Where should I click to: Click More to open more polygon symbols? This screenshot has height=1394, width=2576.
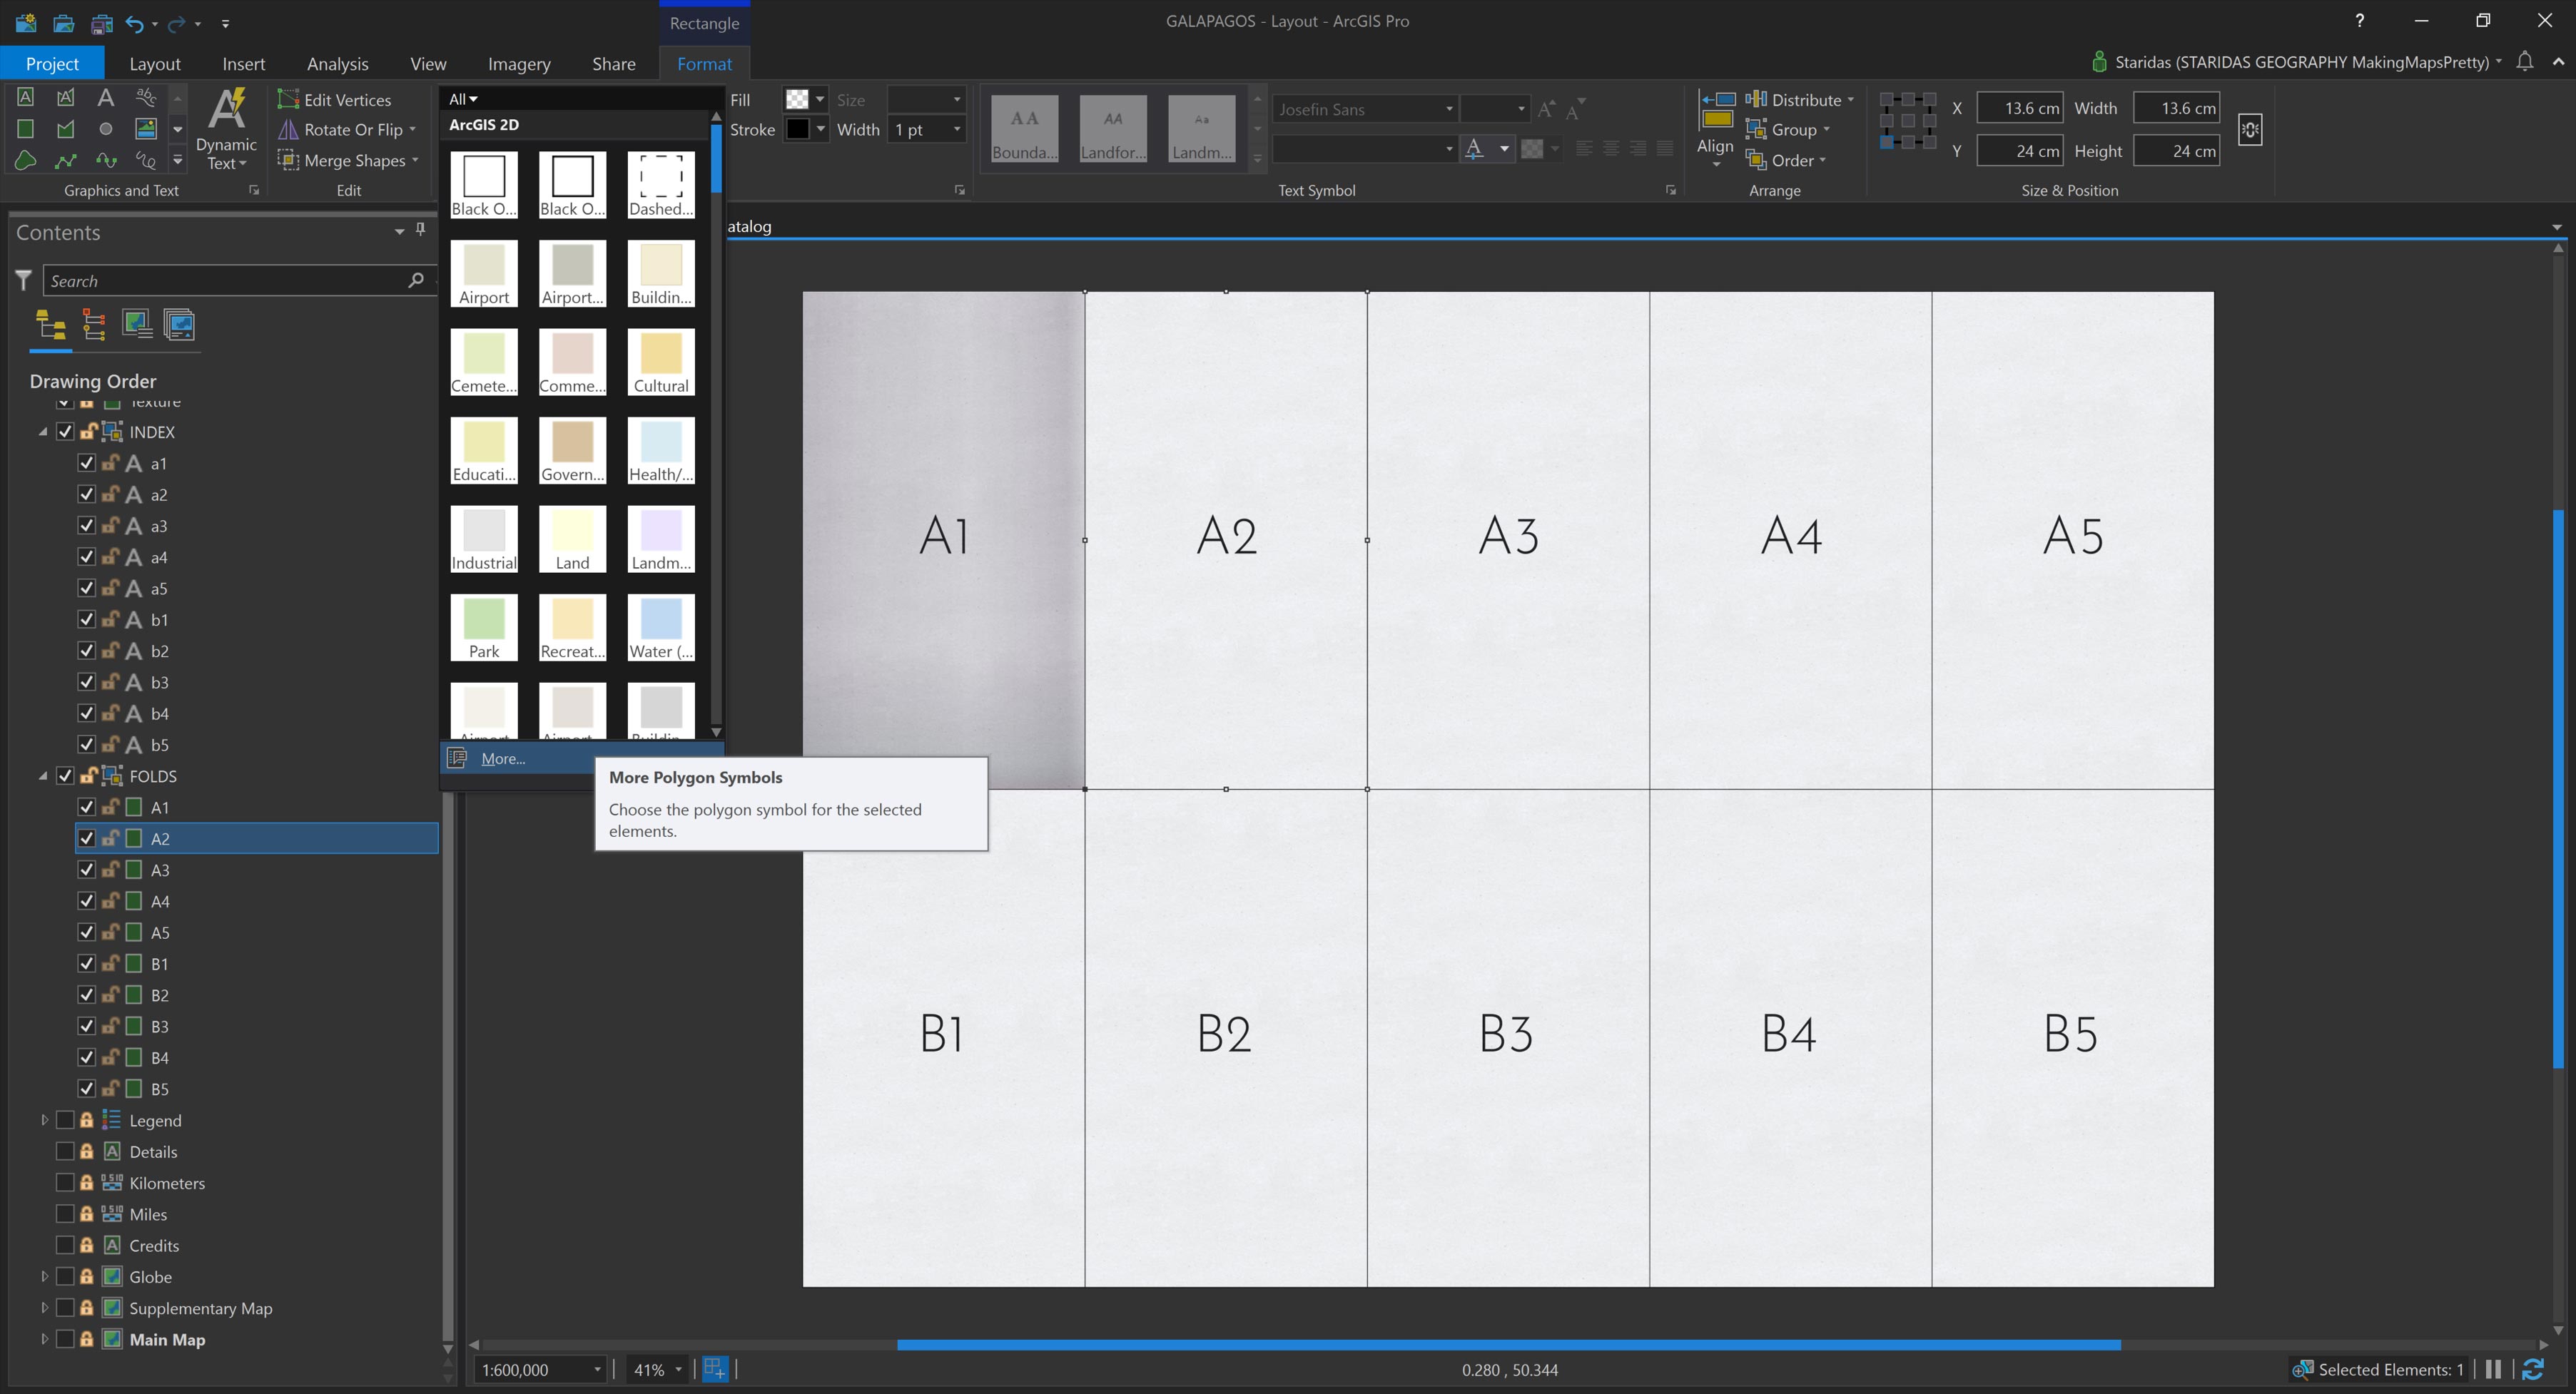(502, 758)
